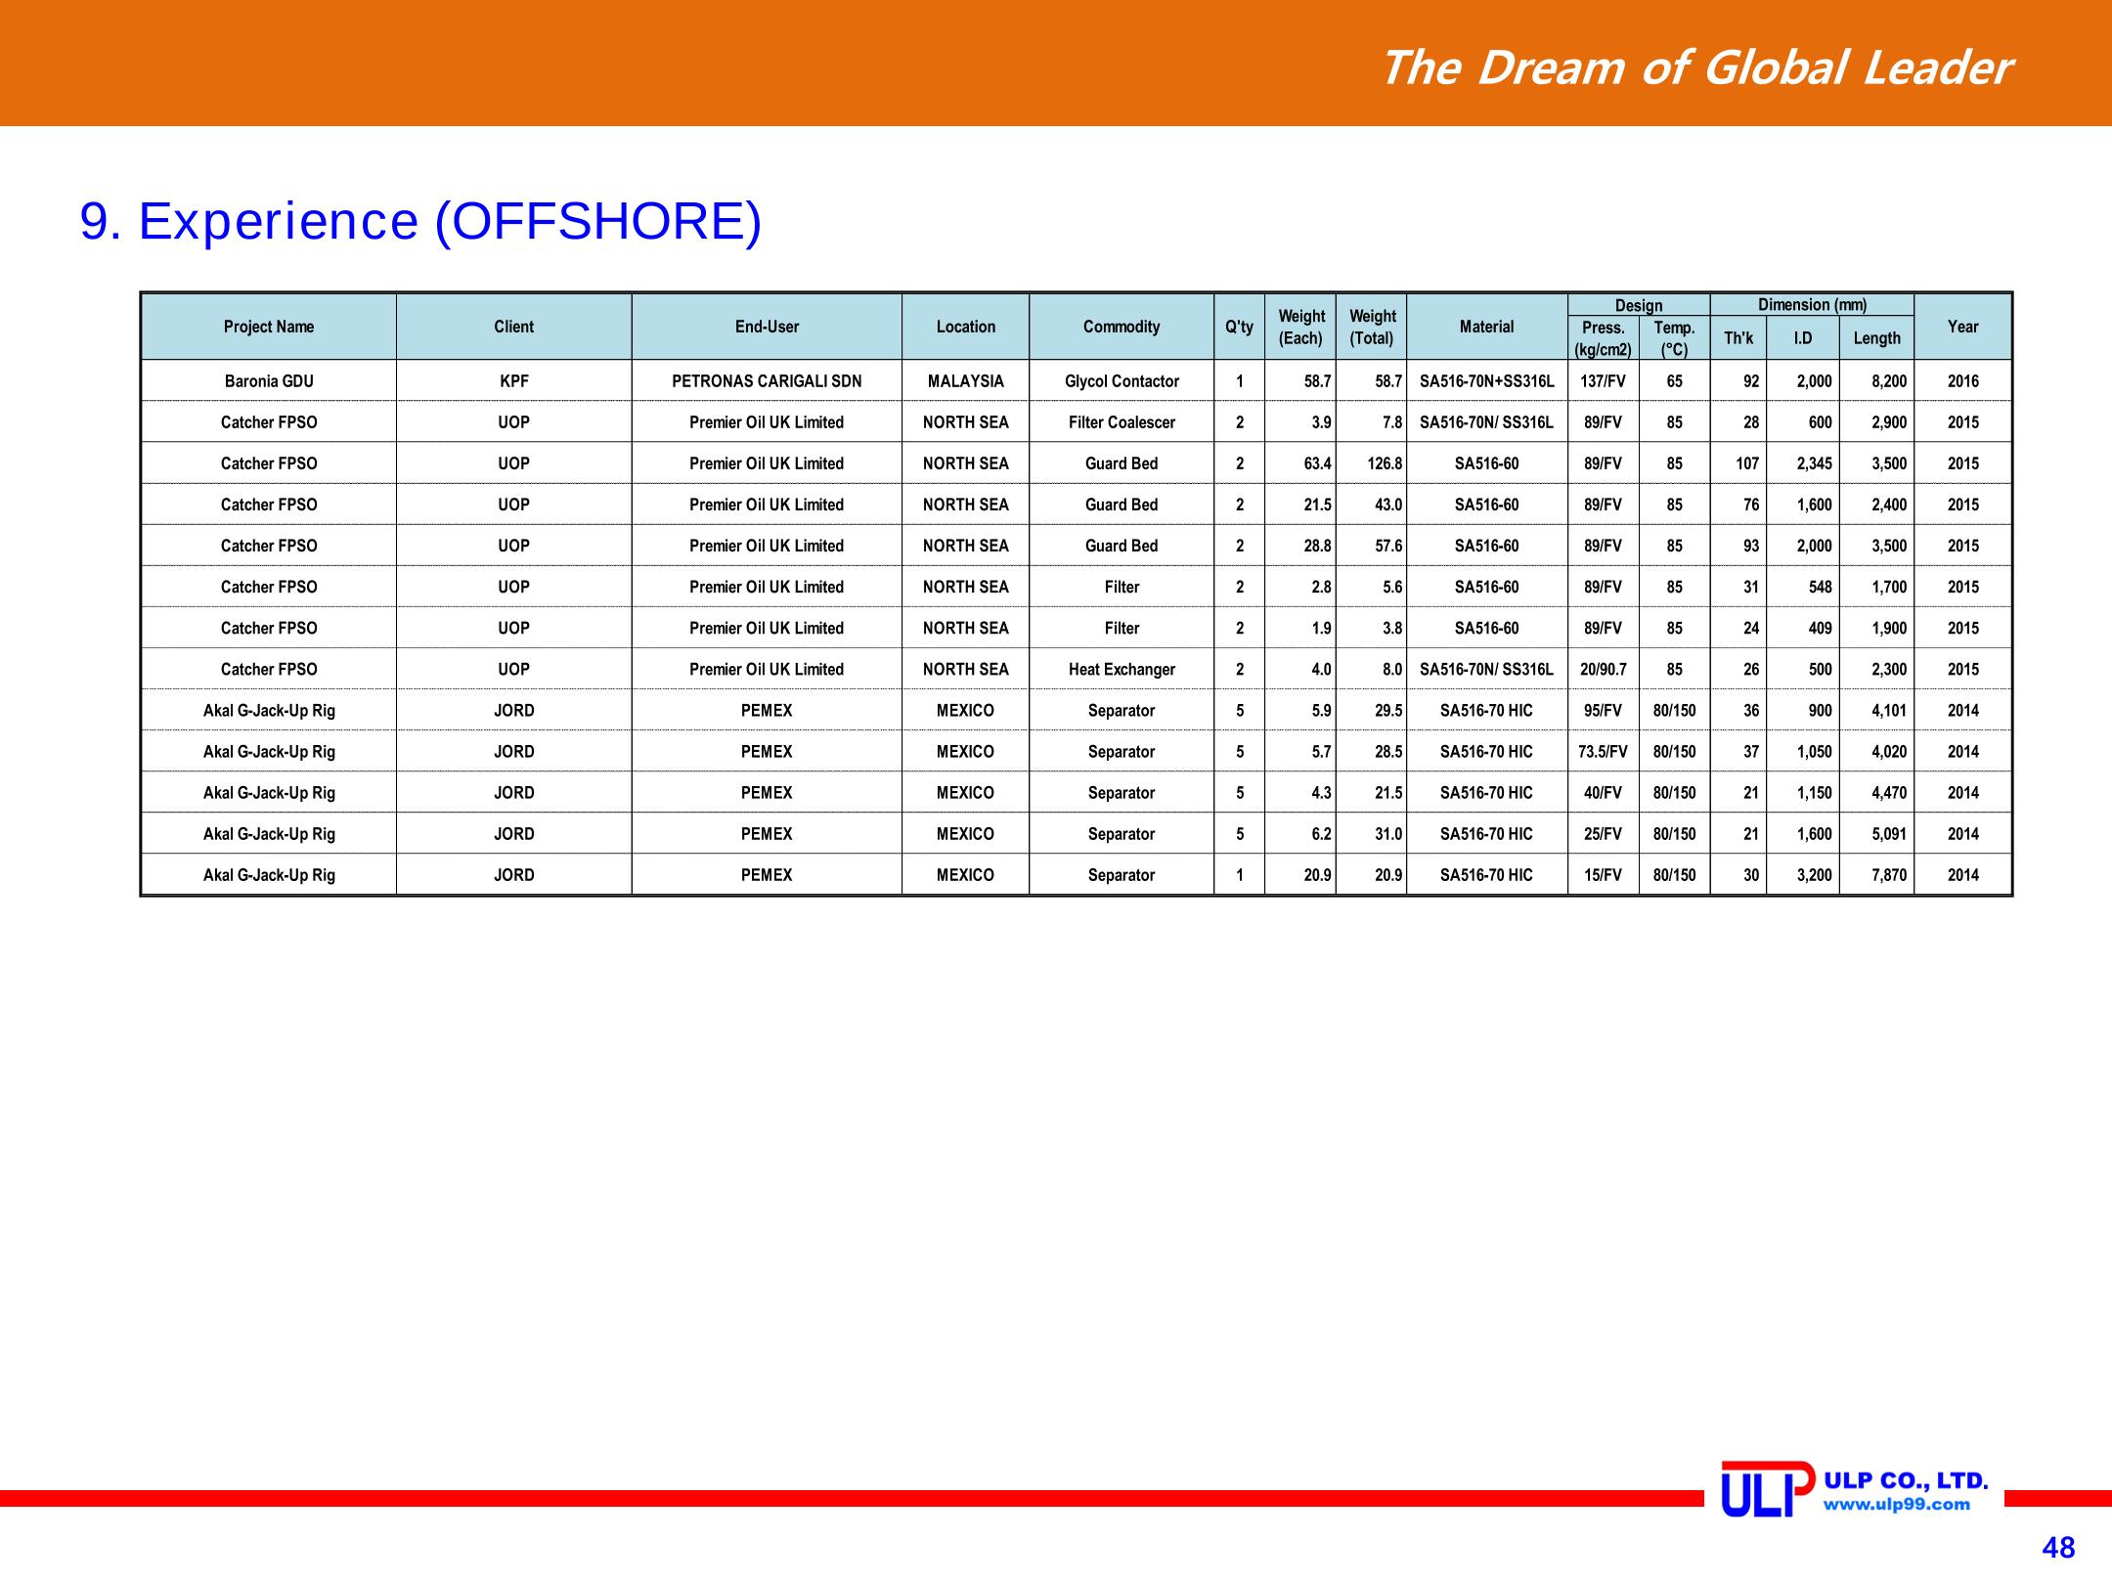
Task: Select the 'Weight (Each)' column header
Action: coord(1301,327)
